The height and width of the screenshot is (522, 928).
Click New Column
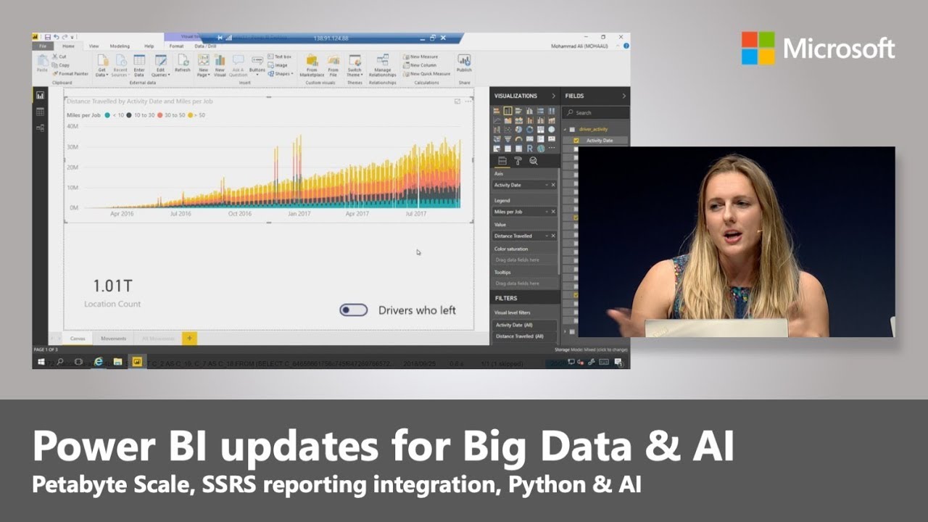(420, 65)
